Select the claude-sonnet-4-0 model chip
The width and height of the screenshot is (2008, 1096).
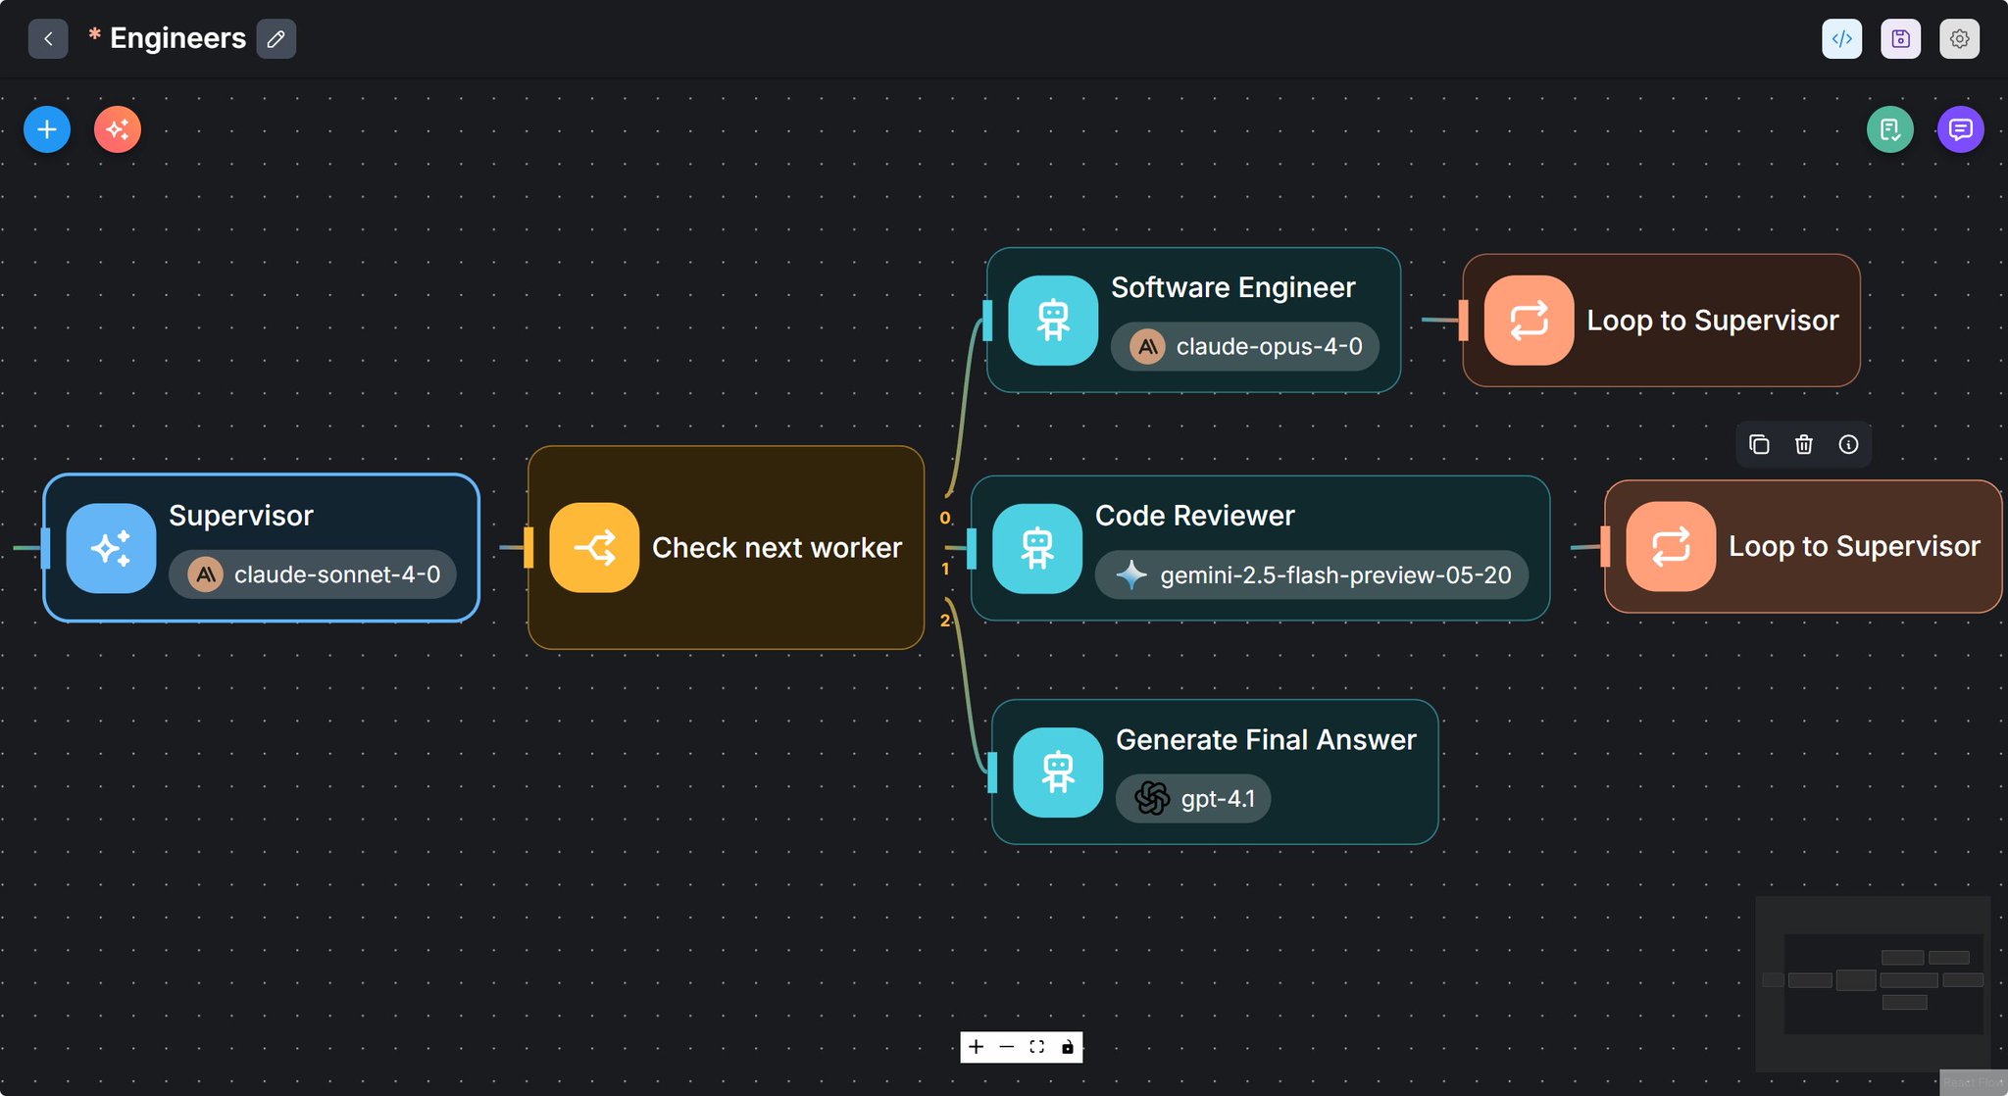point(313,574)
